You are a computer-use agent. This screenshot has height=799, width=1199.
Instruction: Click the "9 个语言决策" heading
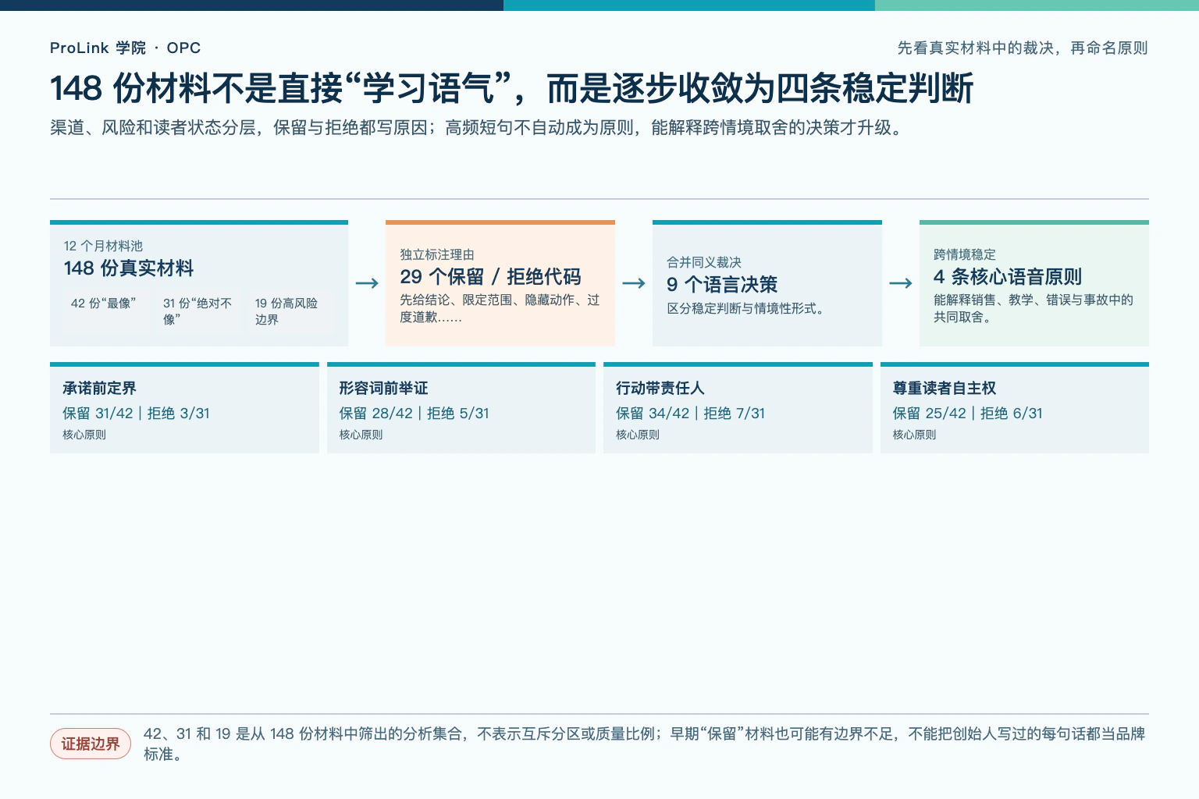[722, 285]
